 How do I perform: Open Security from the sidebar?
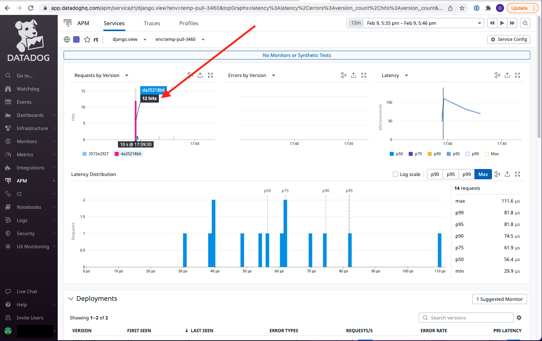(x=25, y=233)
